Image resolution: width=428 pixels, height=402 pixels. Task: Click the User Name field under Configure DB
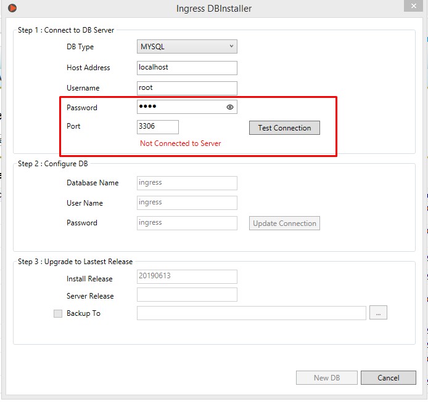187,203
